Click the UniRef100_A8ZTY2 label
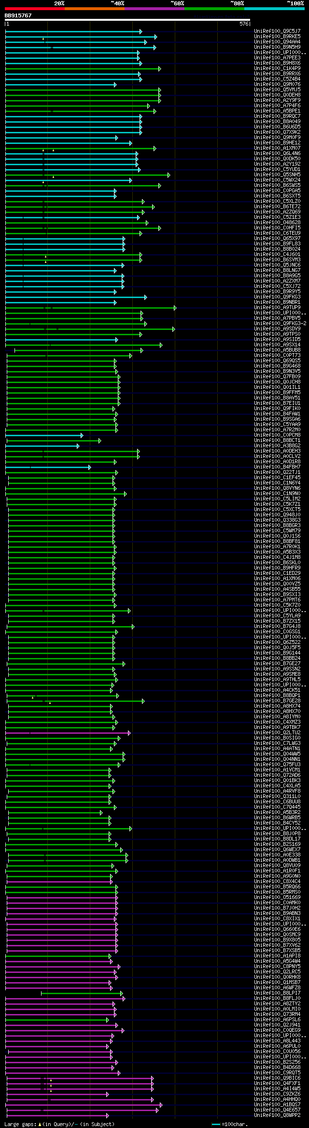 point(277,1004)
